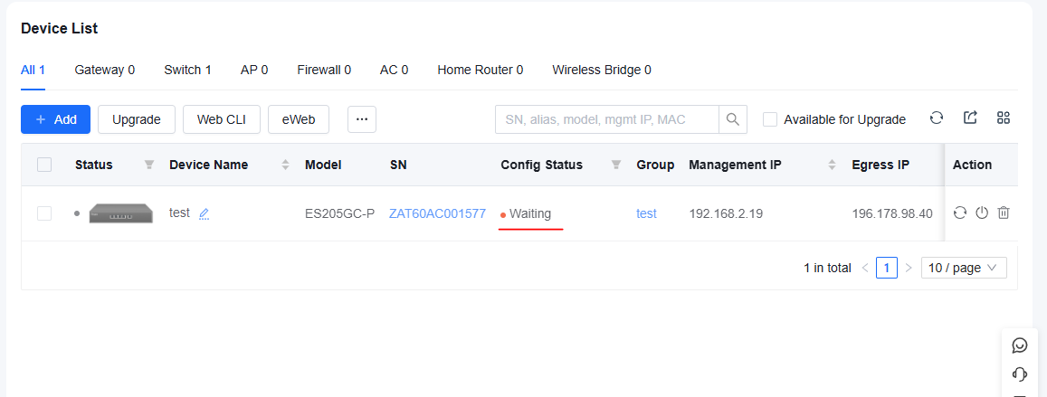Enable the Available for Upgrade checkbox

(770, 119)
